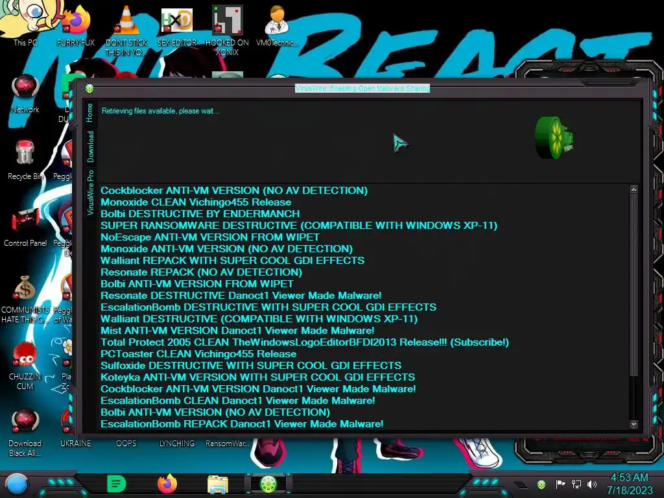Click the VirusWire window title text
This screenshot has height=498, width=664.
tap(362, 88)
